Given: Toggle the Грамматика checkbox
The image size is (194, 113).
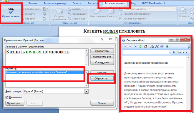Looking at the screenshot, I should coord(7,97).
